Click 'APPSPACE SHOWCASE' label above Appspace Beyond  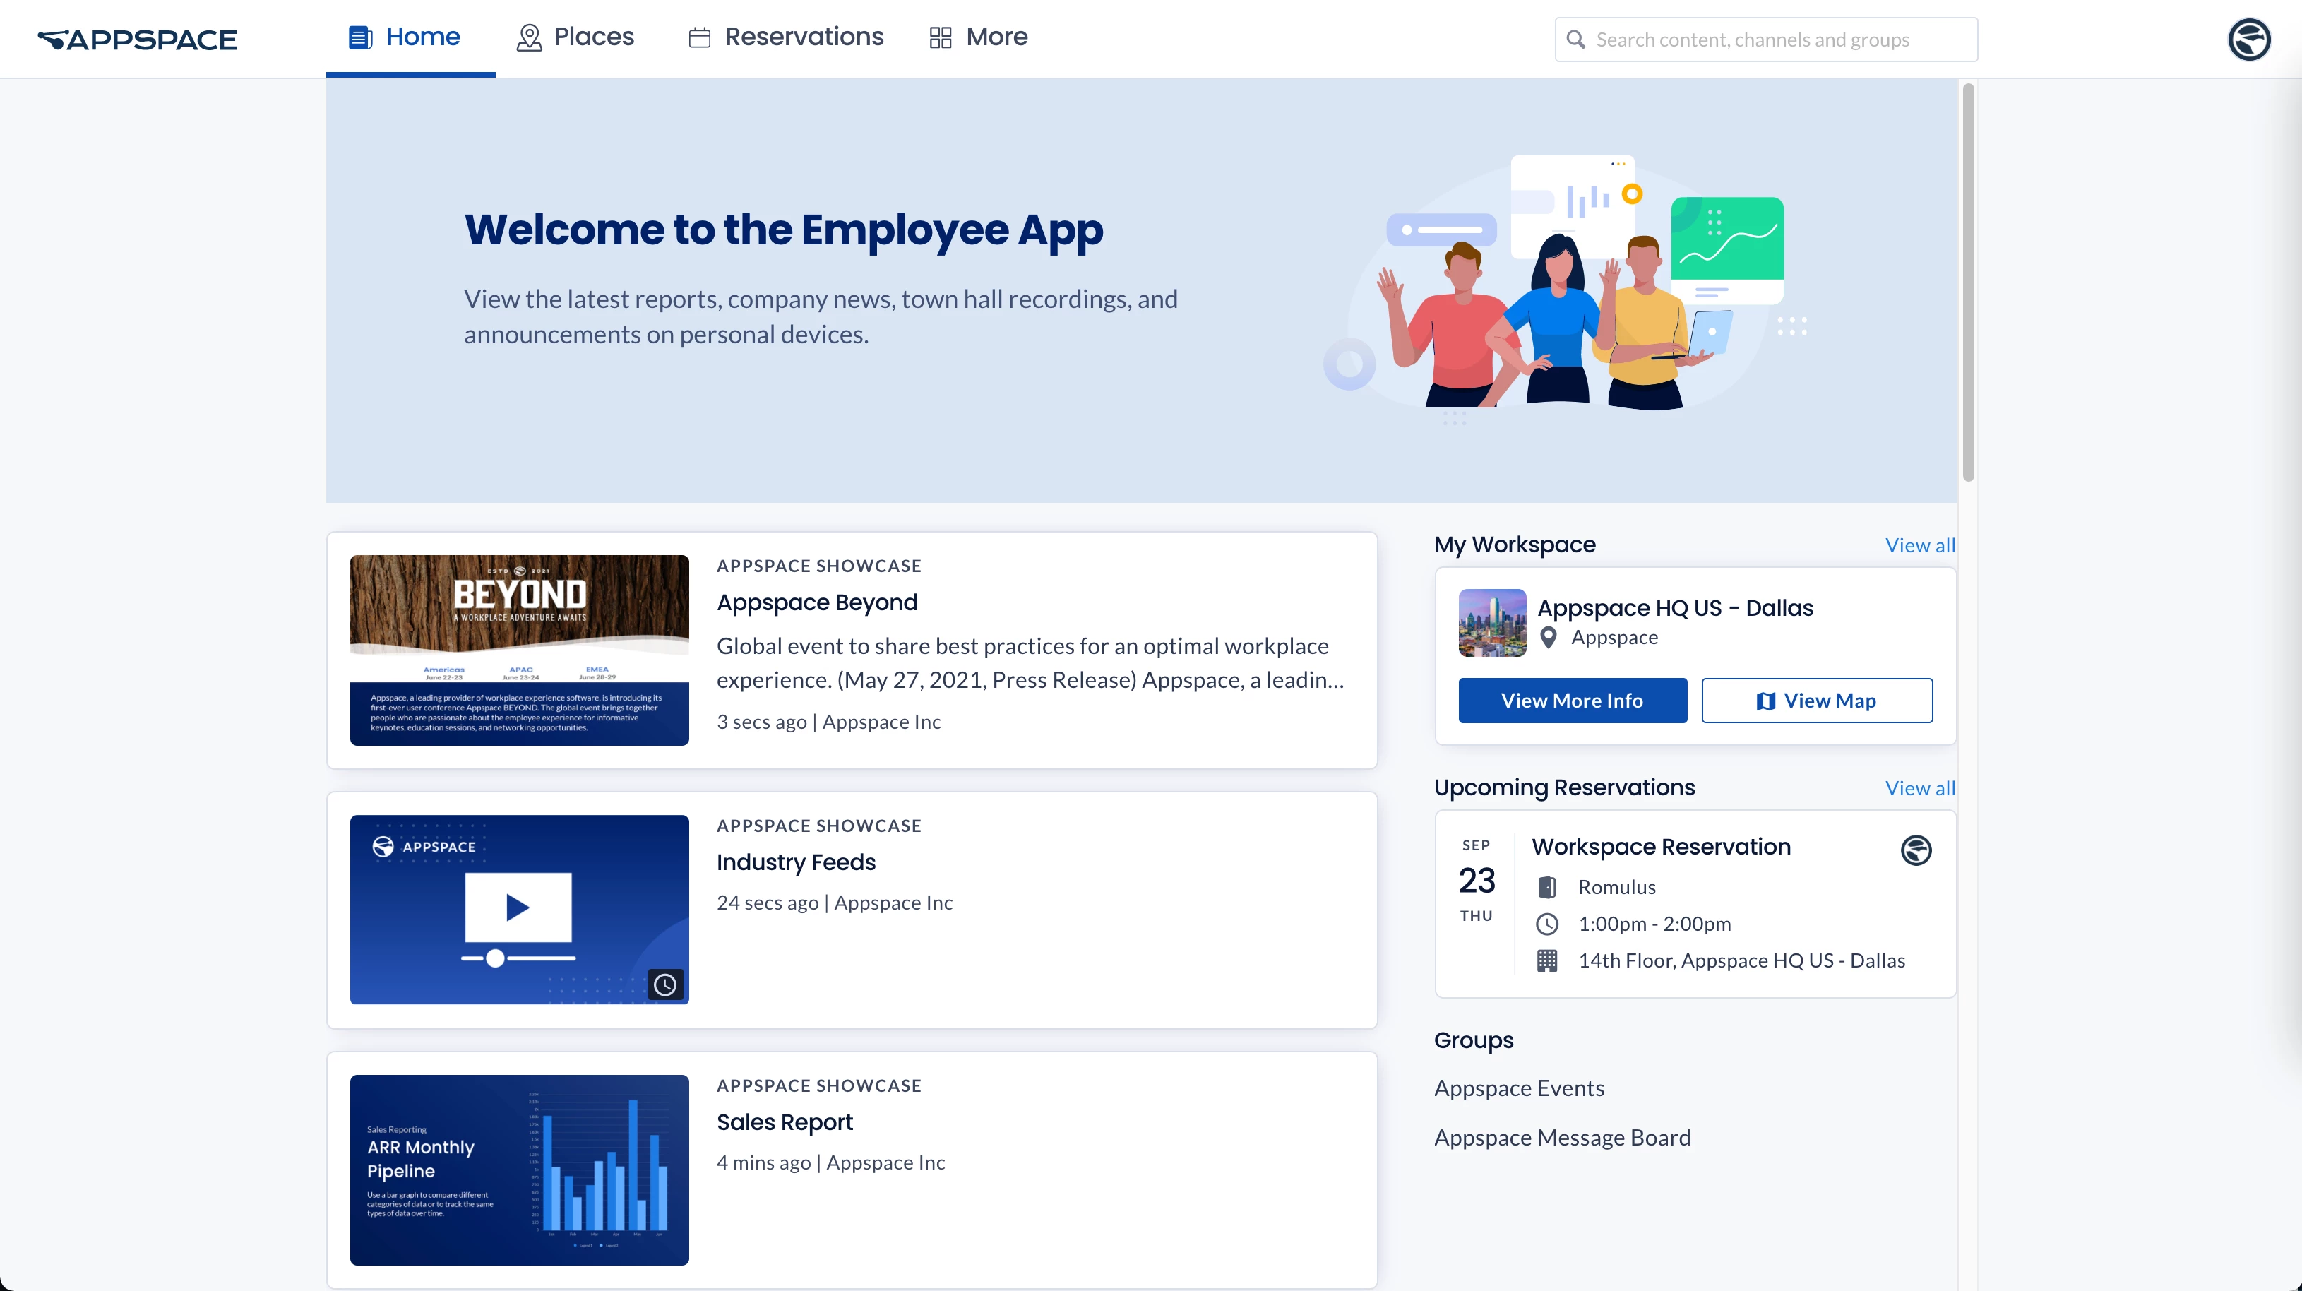818,566
